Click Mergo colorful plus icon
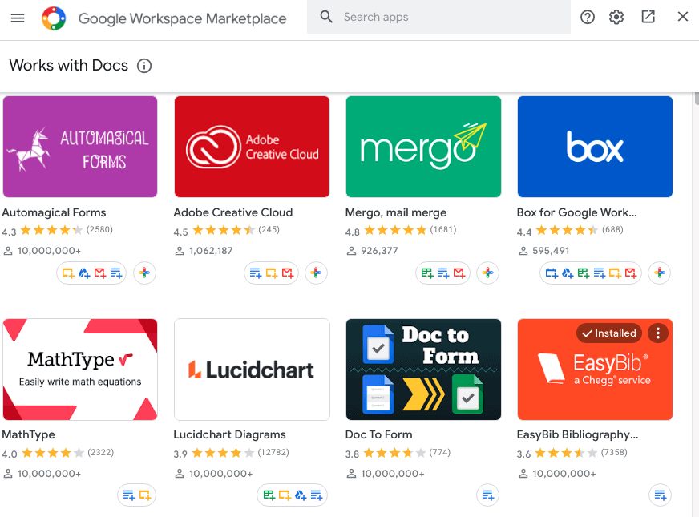699x517 pixels. (487, 273)
